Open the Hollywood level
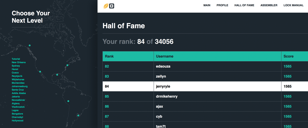 17,121
